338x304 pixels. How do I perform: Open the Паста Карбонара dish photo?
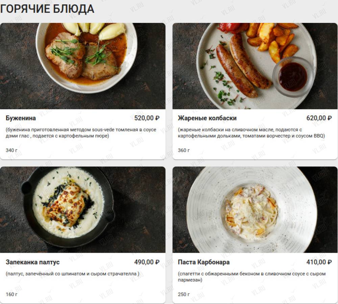pyautogui.click(x=255, y=210)
